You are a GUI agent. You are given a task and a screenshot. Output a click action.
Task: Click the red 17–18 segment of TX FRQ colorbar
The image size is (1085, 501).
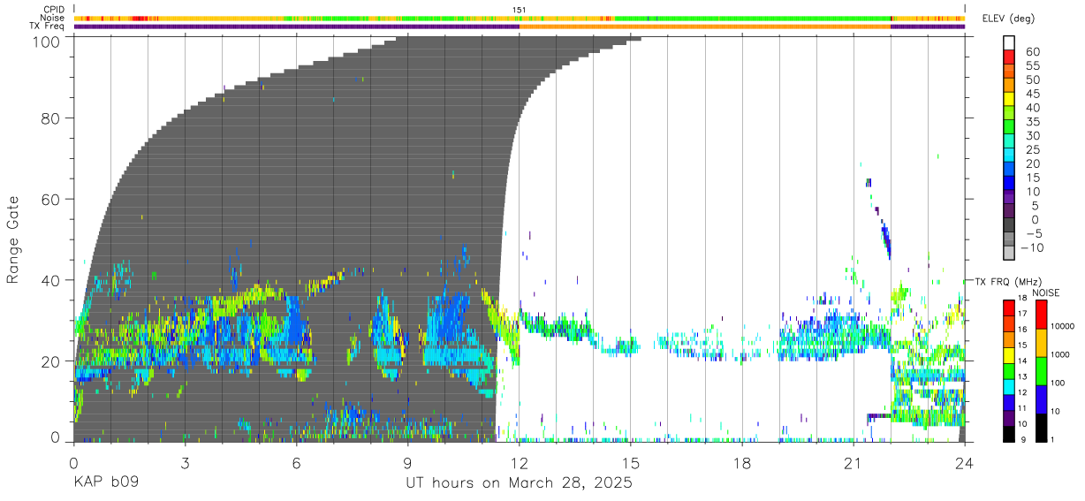pyautogui.click(x=1009, y=308)
